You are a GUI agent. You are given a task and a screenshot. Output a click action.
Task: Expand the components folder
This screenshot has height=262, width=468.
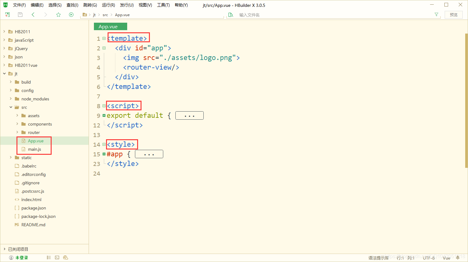17,124
